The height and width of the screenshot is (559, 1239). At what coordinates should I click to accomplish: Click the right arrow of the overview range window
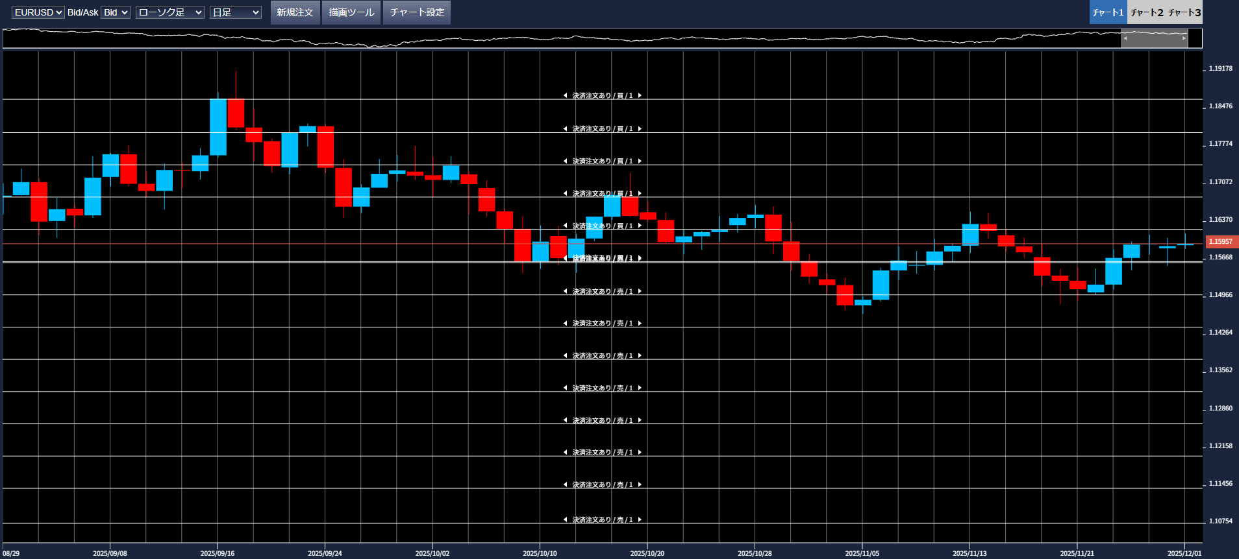[x=1184, y=38]
